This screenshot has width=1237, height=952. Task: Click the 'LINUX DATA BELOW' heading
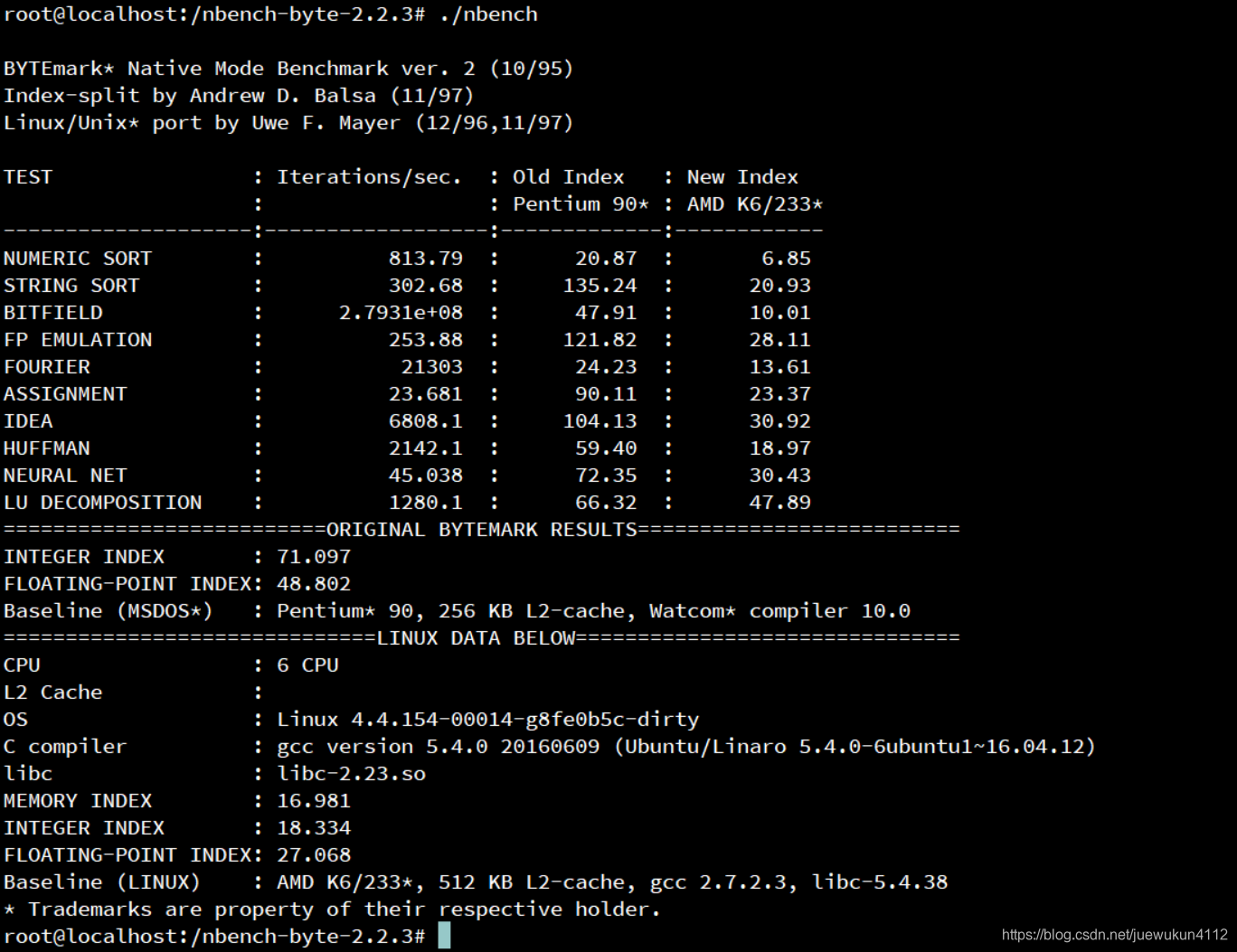pos(476,638)
